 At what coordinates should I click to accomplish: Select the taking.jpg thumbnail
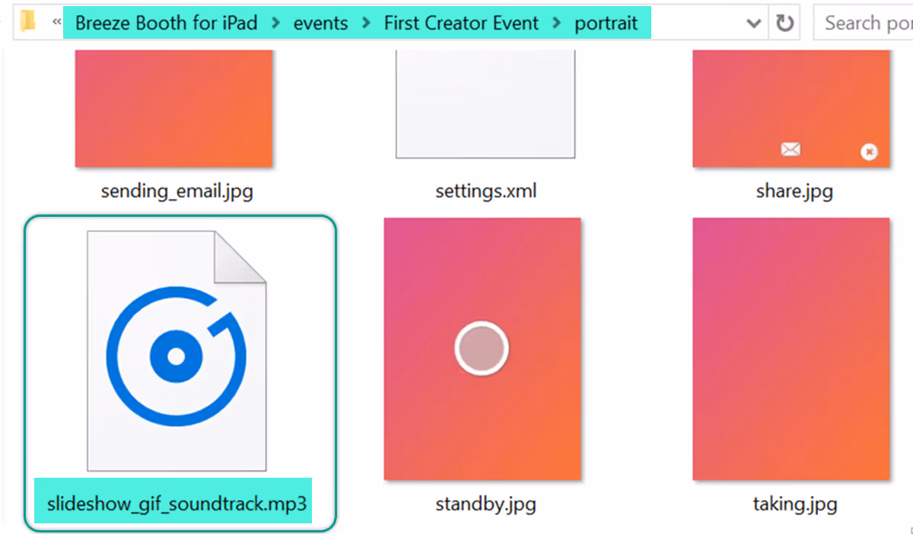[x=791, y=349]
